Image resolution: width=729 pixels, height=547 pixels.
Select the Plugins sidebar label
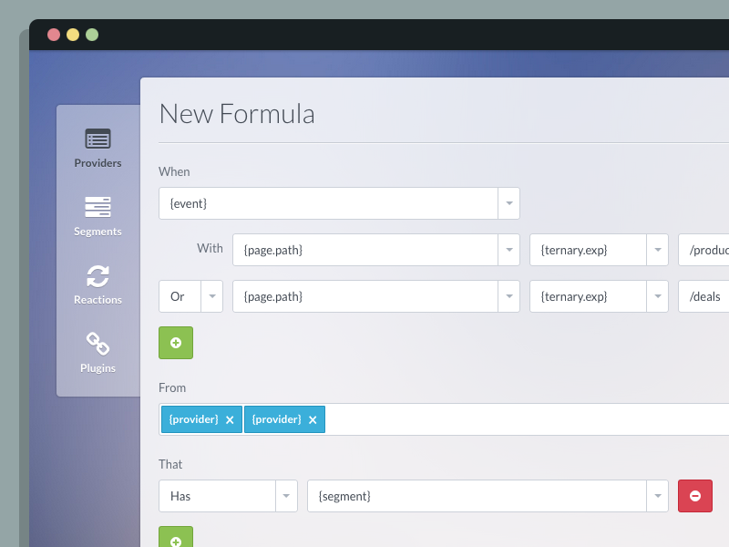click(98, 368)
